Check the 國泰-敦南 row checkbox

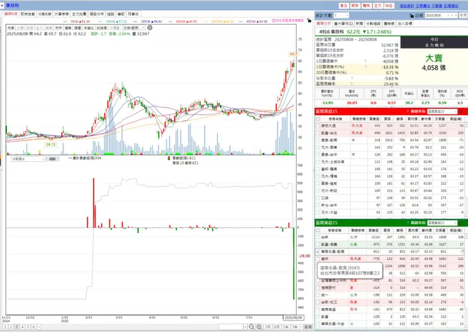(317, 140)
